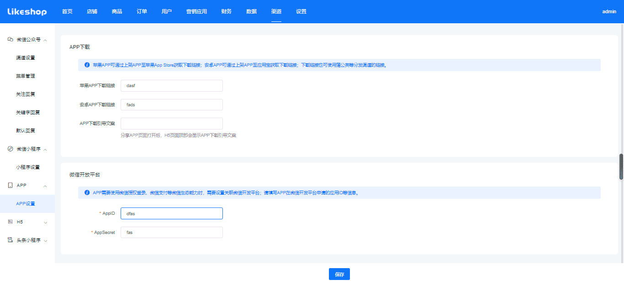Viewport: 624px width, 285px height.
Task: Focus the AppSecret input field
Action: tap(172, 232)
